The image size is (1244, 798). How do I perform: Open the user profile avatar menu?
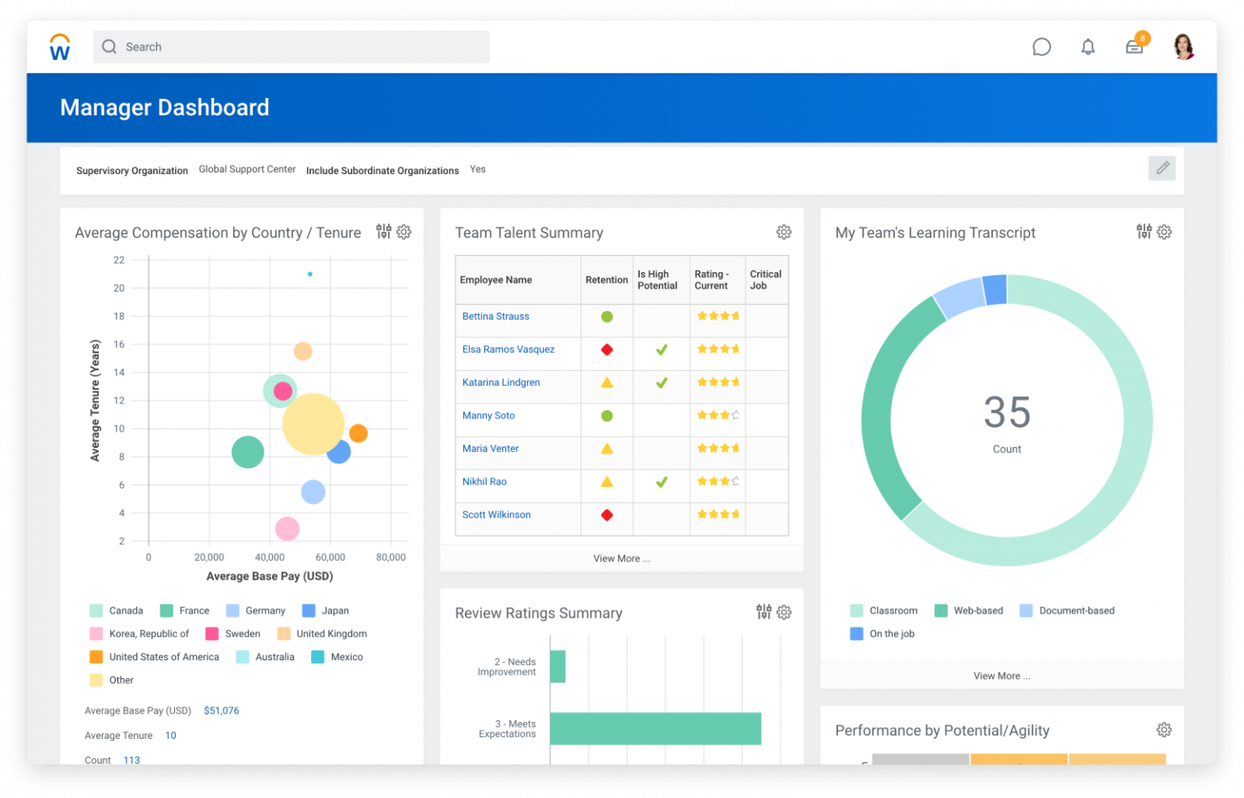(1183, 46)
